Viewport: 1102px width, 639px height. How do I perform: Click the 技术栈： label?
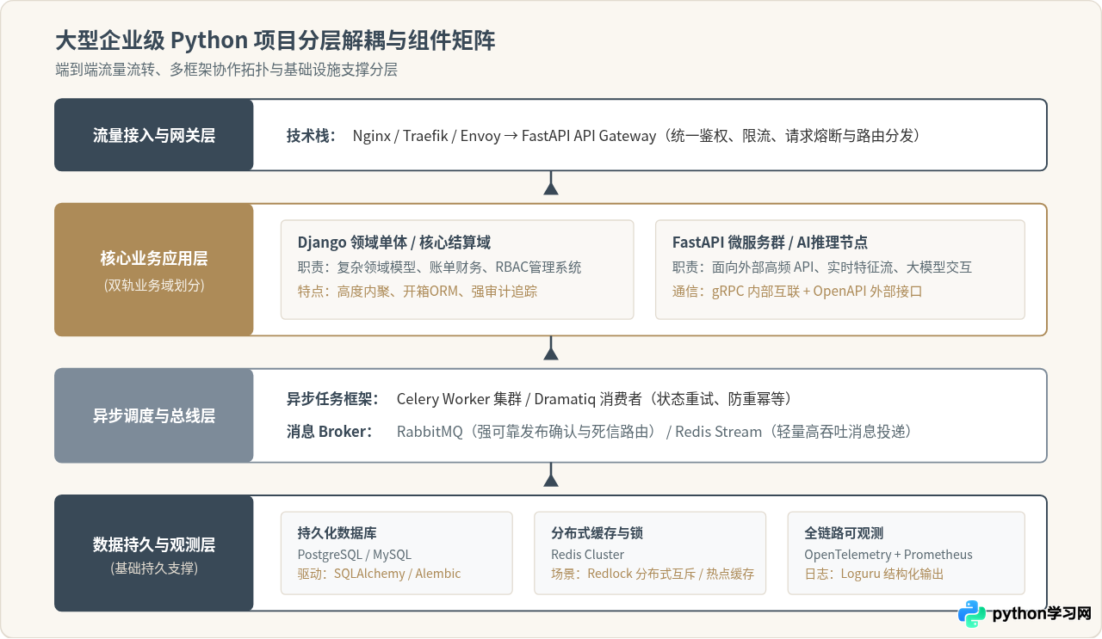tap(312, 136)
